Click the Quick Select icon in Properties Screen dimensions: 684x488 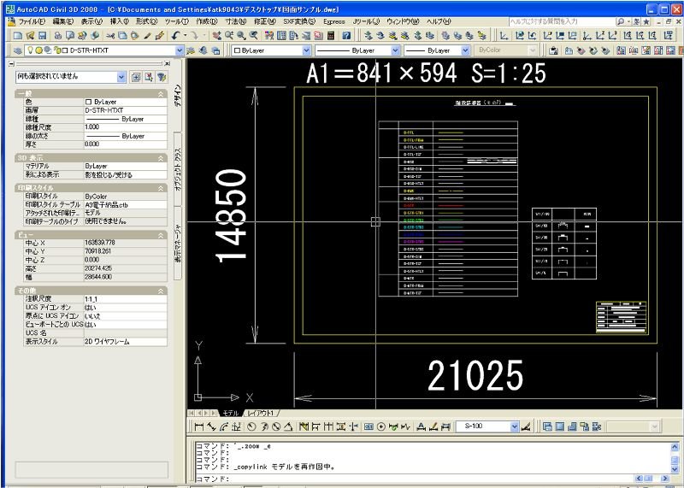[x=161, y=76]
